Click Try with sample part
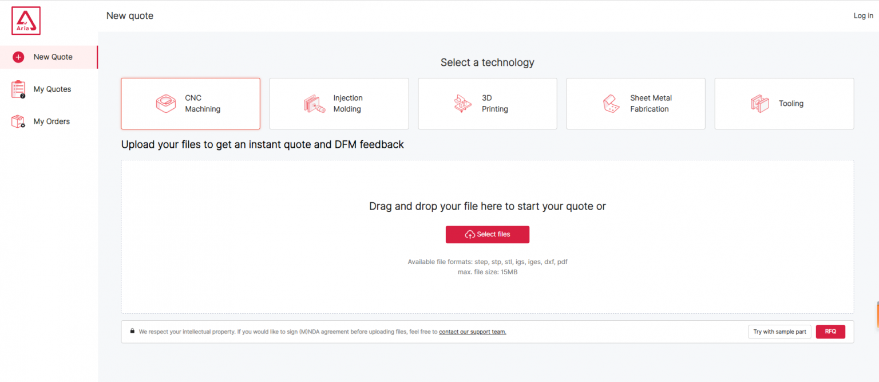879x382 pixels. tap(779, 332)
